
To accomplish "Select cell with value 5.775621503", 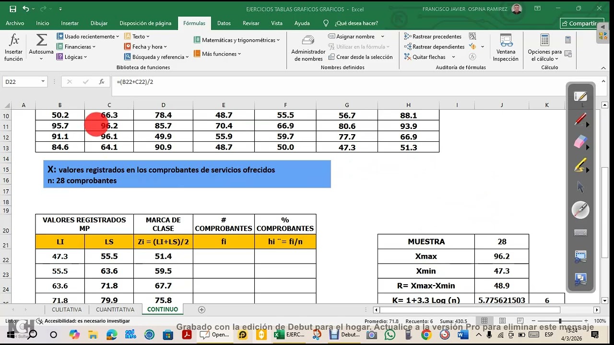I will [x=502, y=299].
